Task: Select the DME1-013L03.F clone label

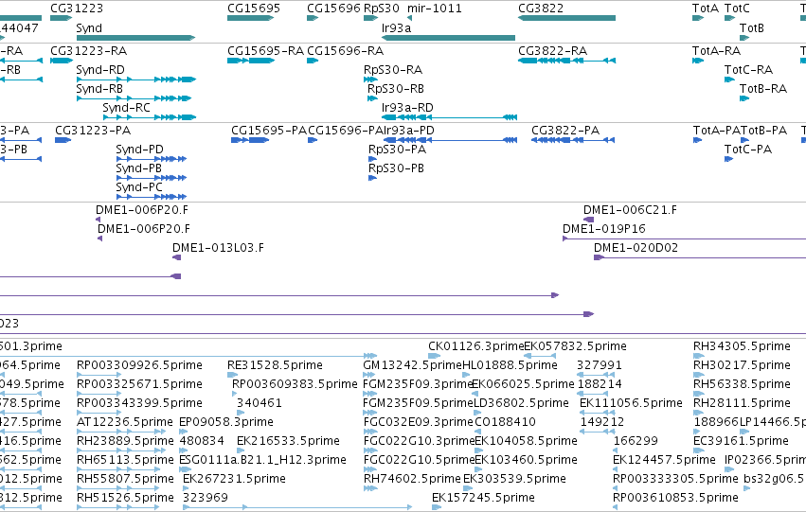Action: [218, 248]
